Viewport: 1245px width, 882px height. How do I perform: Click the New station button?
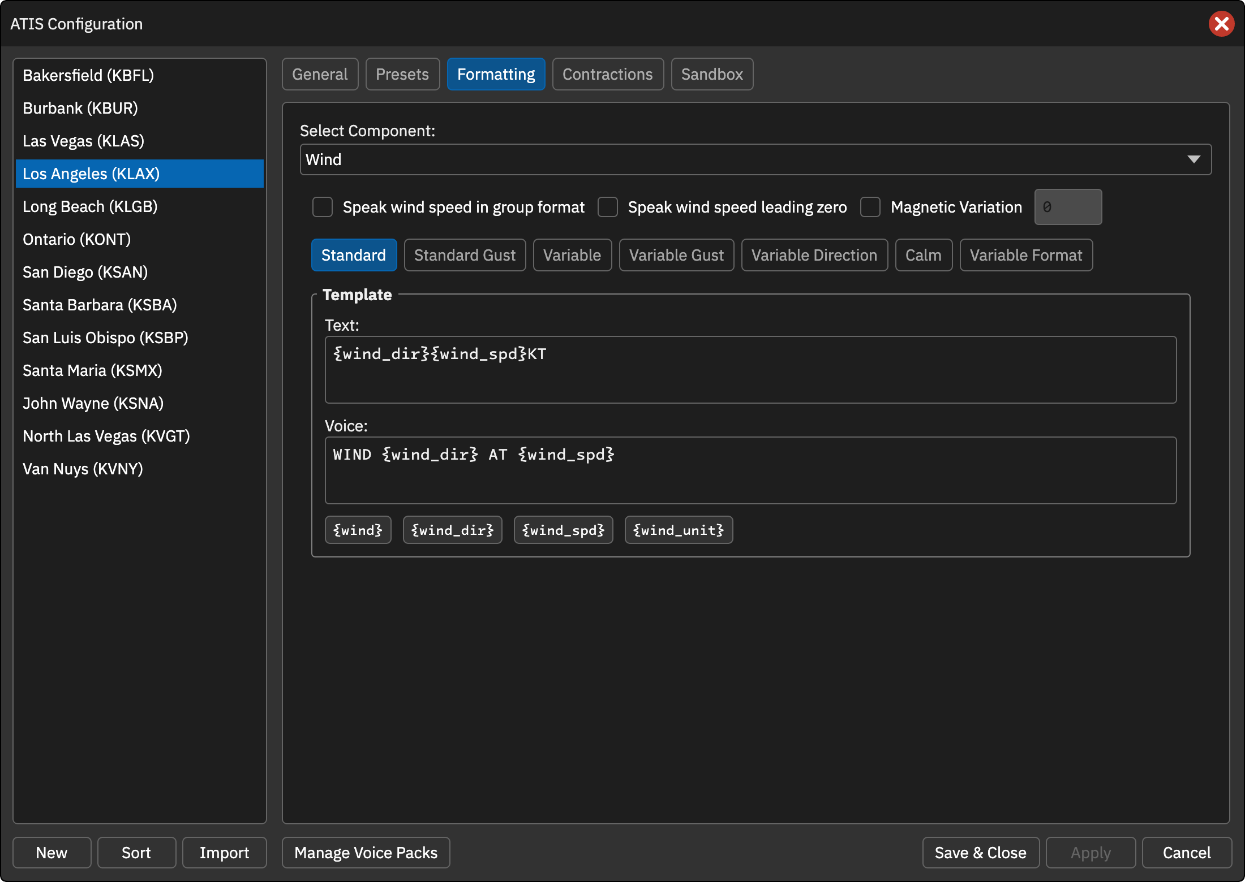(51, 853)
